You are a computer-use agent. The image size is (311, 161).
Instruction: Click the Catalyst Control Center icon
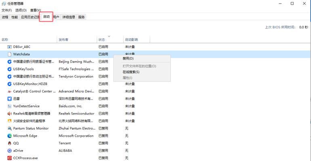pos(9,91)
